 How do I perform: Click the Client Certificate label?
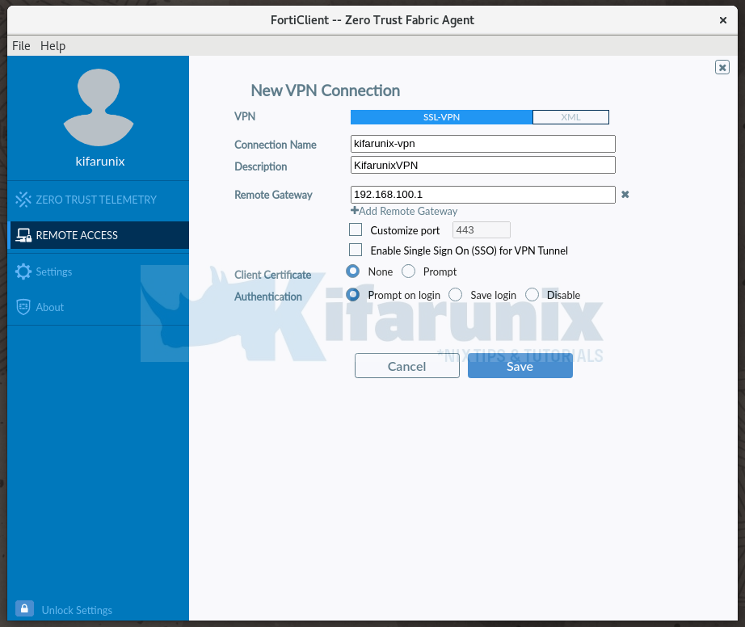[x=273, y=275]
